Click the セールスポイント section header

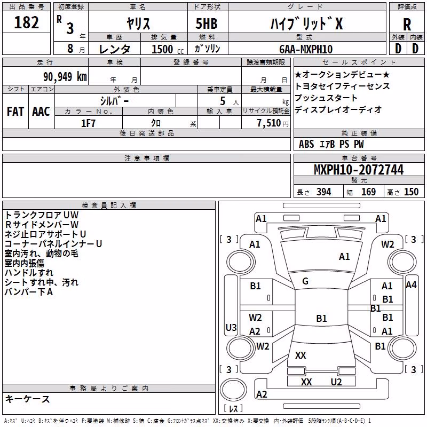(x=359, y=62)
